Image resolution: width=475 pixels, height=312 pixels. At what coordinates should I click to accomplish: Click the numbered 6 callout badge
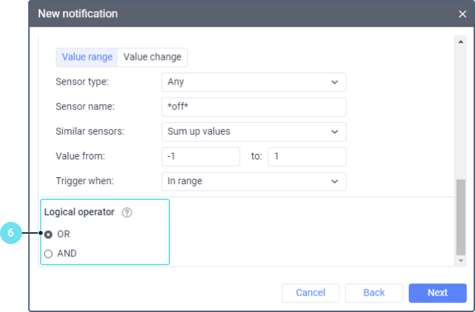pyautogui.click(x=11, y=234)
